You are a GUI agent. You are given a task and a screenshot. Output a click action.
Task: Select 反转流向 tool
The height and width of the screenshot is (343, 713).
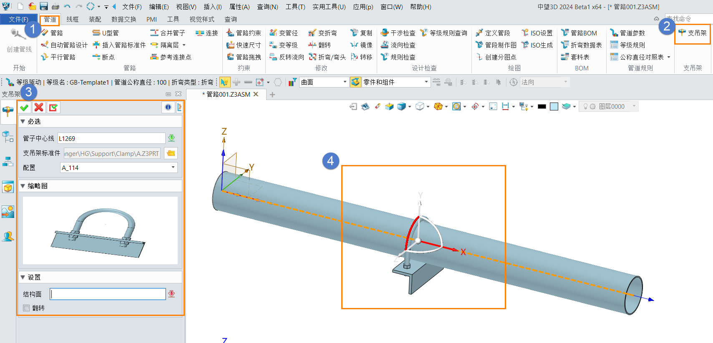287,57
